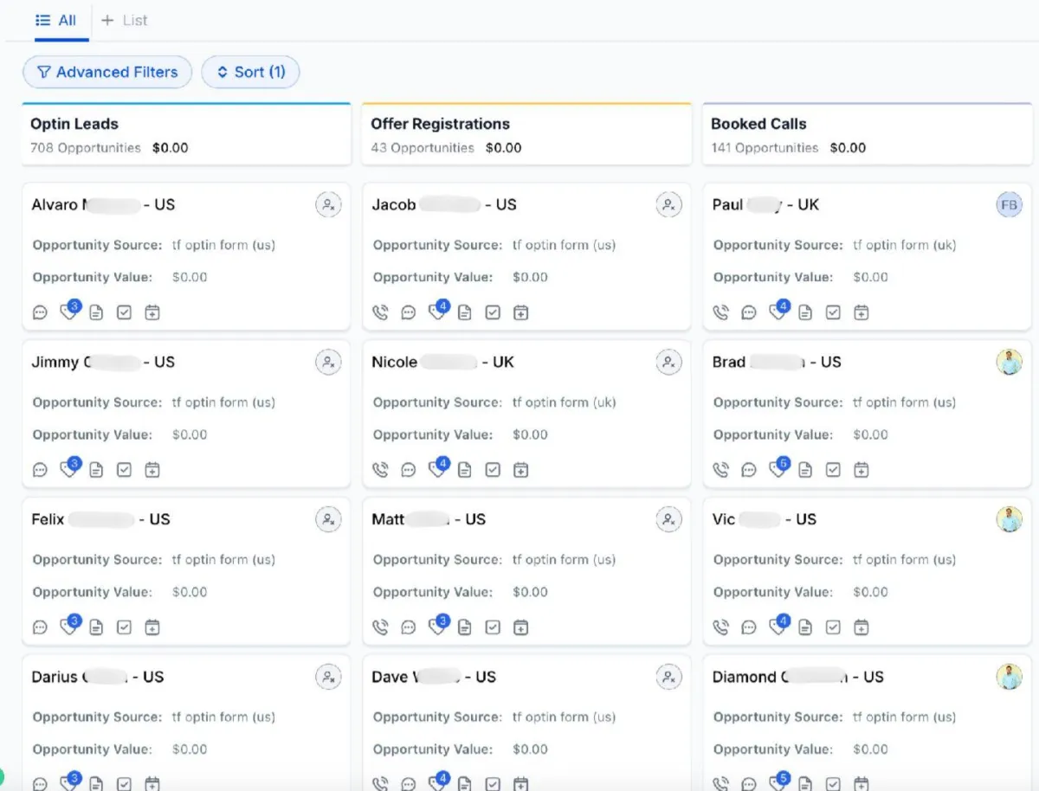Click unassigned owner icon on Dave's card

[x=668, y=677]
